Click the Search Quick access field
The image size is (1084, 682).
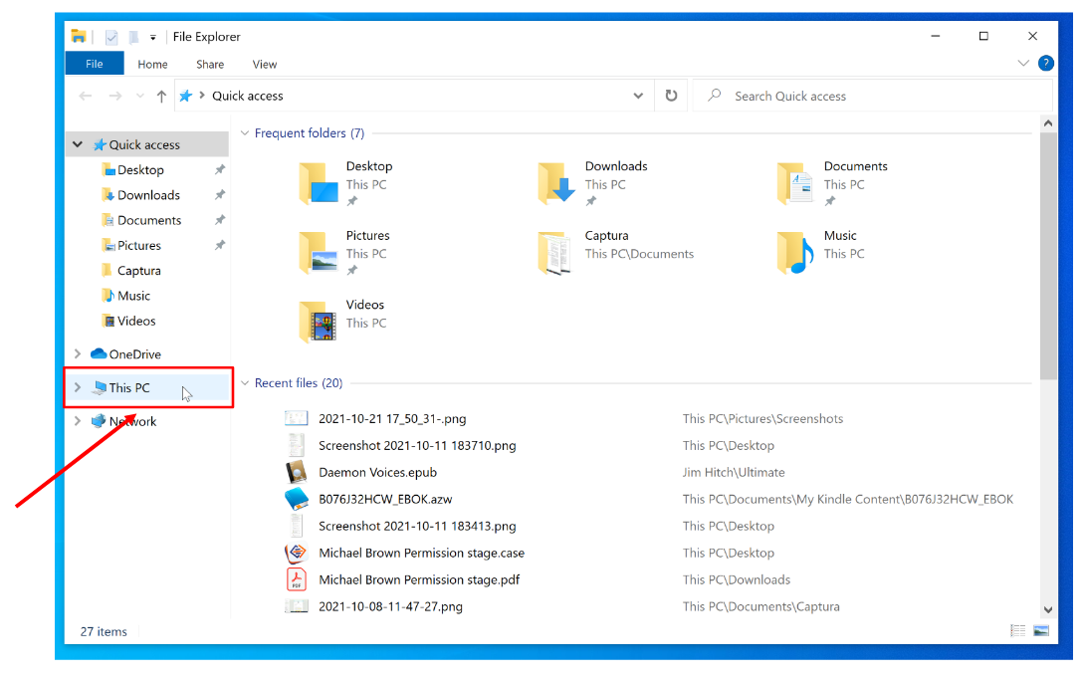coord(872,97)
